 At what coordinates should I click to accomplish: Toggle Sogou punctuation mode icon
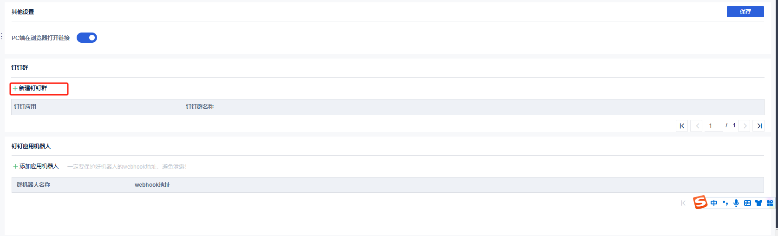coord(725,203)
